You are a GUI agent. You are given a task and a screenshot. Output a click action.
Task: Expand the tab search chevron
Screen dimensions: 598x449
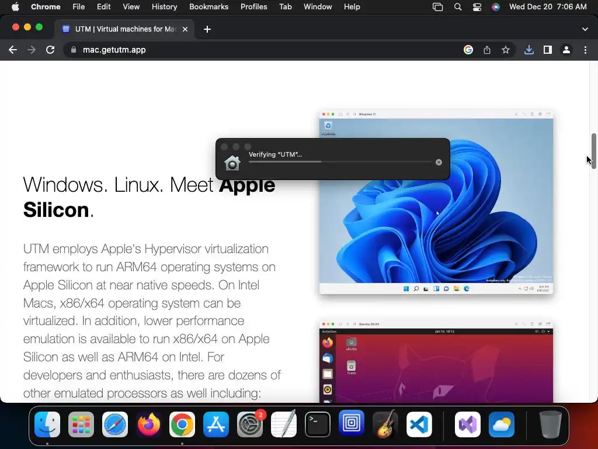(x=585, y=29)
